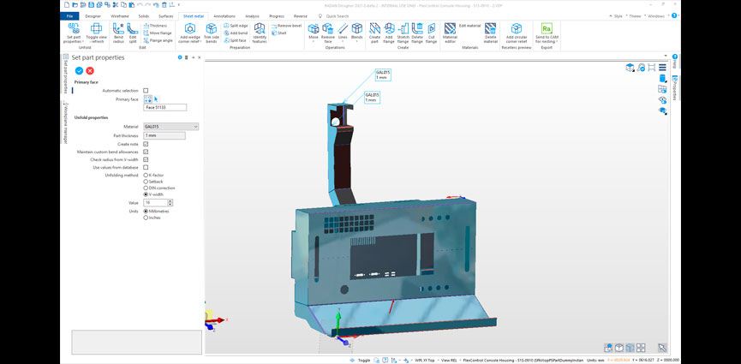Switch to the Wireframe ribbon tab
Screen dimensions: 741x364
tap(119, 15)
